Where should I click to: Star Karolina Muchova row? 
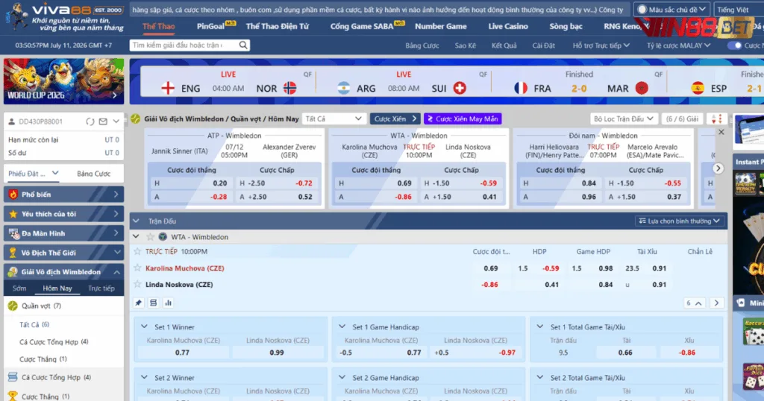137,268
